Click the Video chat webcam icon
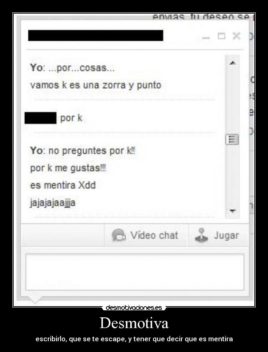 [x=119, y=235]
